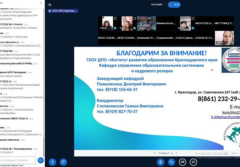Viewport: 240px width, 167px height.
Task: Open the blue plus actions menu
Action: 52,162
